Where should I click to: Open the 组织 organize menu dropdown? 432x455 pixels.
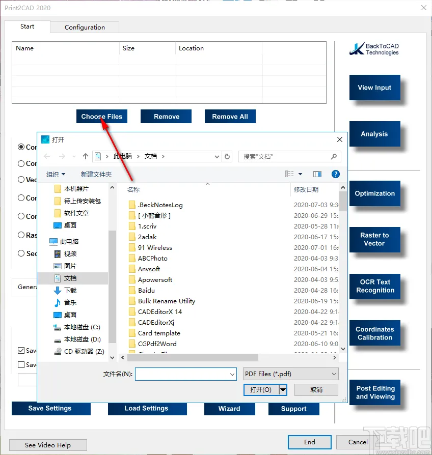pos(56,174)
